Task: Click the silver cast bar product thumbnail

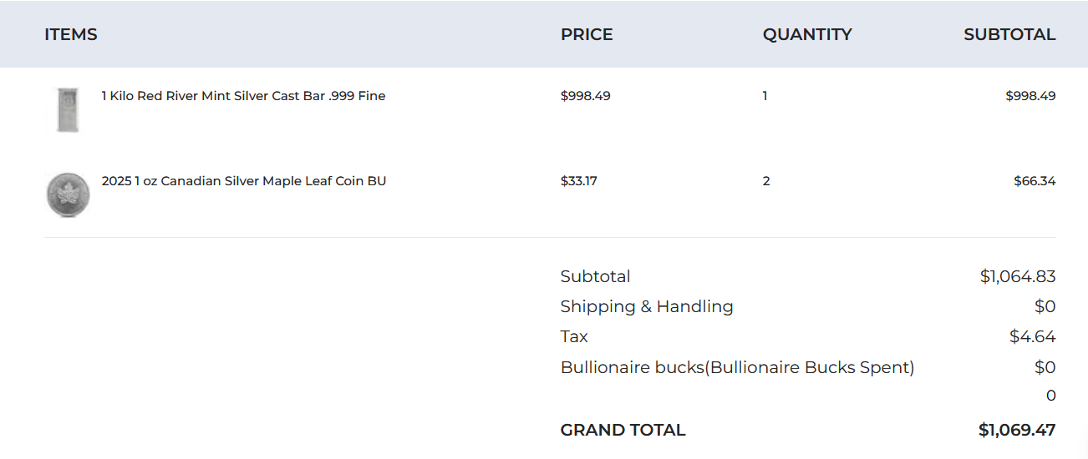Action: pos(67,109)
